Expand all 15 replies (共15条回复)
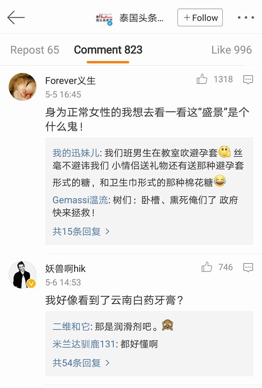The width and height of the screenshot is (262, 388). (81, 231)
